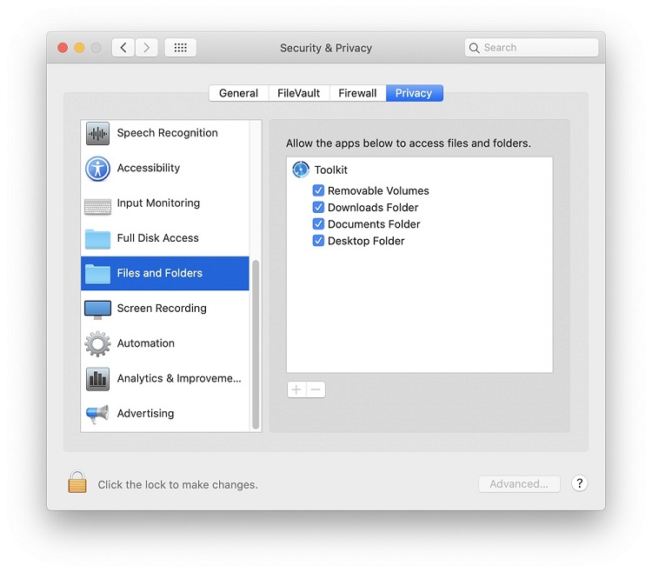This screenshot has height=572, width=652.
Task: Toggle the Documents Folder checkbox
Action: click(318, 224)
